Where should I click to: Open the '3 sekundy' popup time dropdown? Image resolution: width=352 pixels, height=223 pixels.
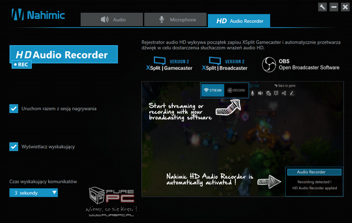(34, 193)
